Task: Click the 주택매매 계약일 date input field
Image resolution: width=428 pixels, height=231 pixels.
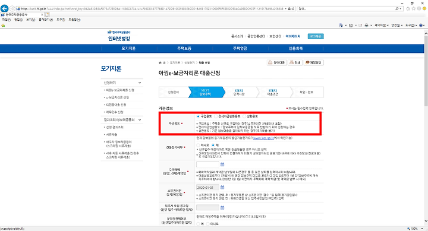Action: [x=207, y=164]
